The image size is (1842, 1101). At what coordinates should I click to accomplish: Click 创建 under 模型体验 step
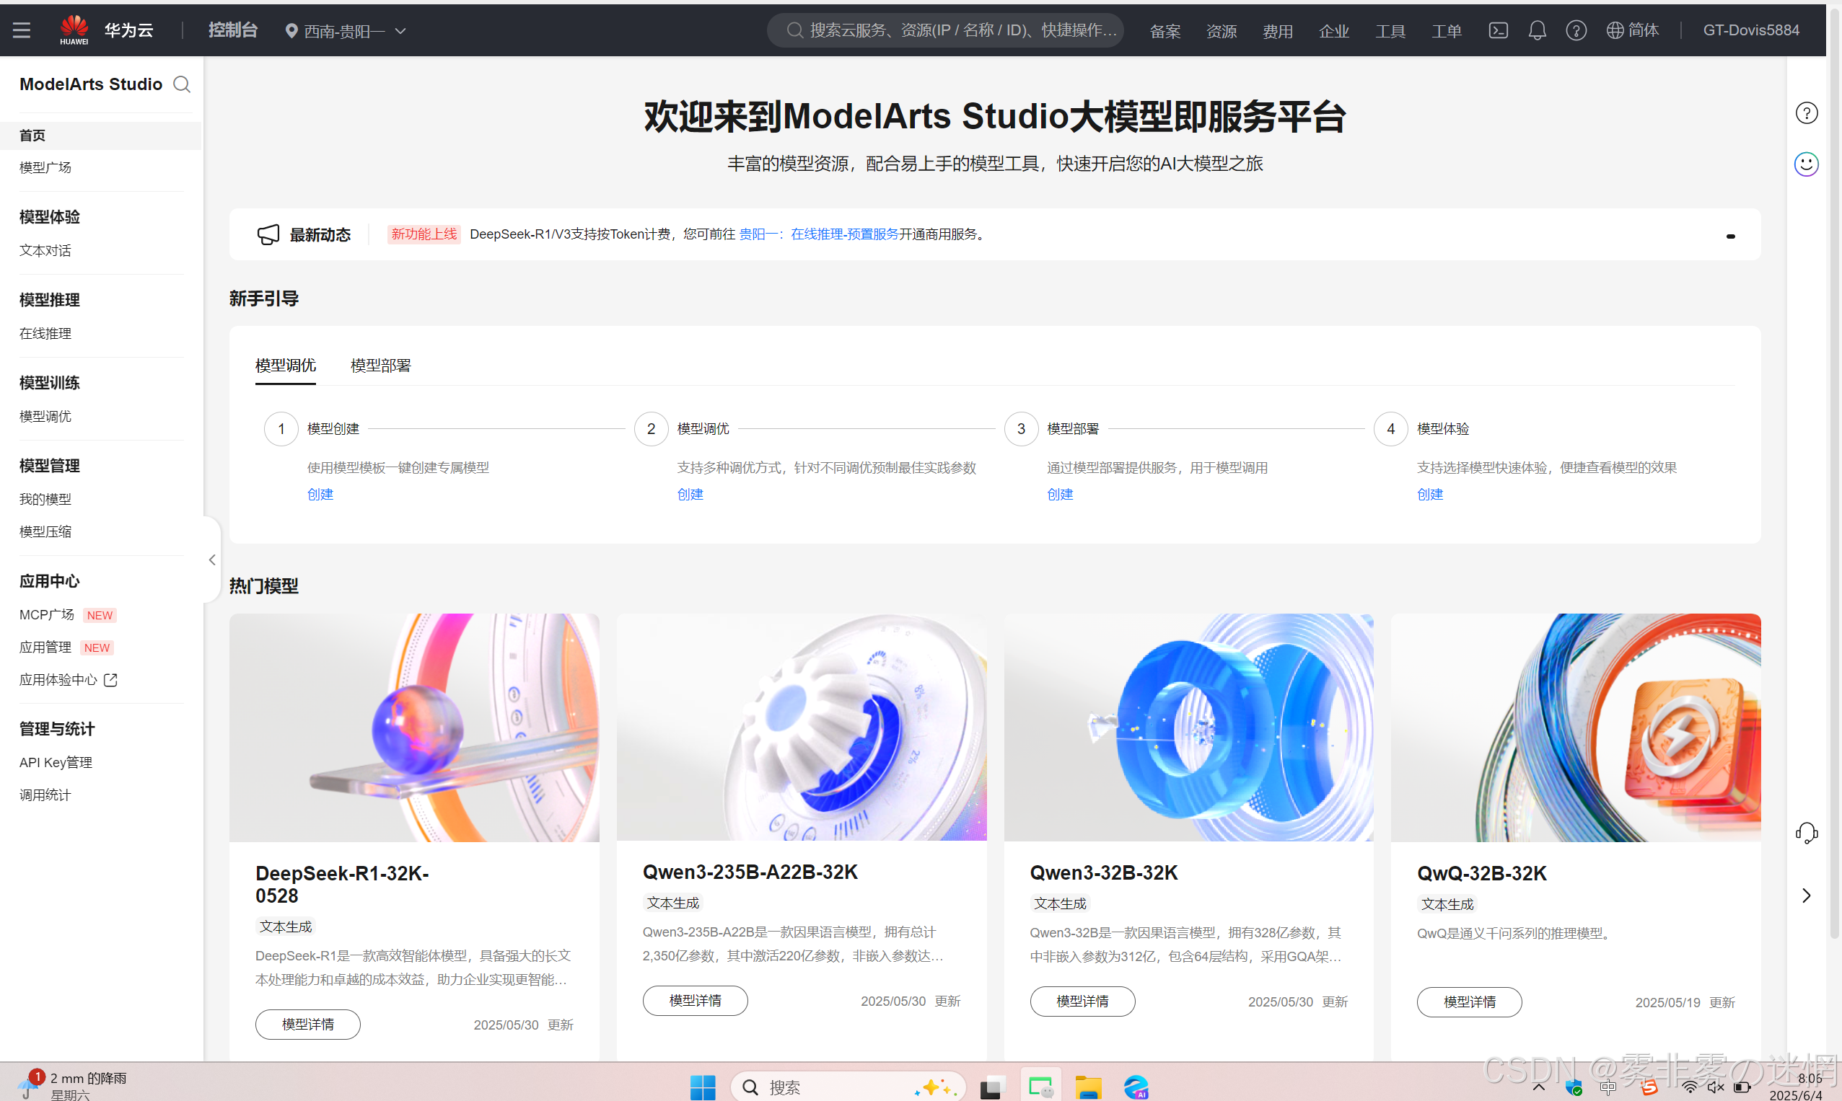click(x=1430, y=495)
